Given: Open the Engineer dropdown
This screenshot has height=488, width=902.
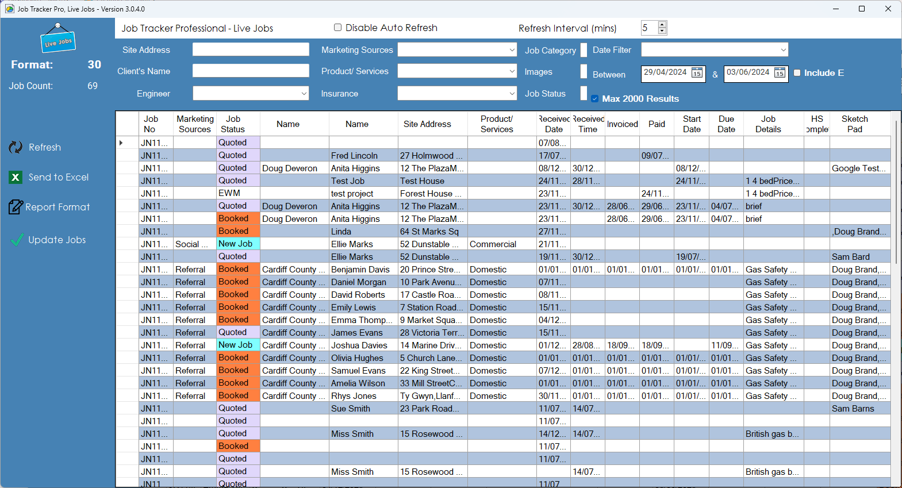Looking at the screenshot, I should point(304,93).
